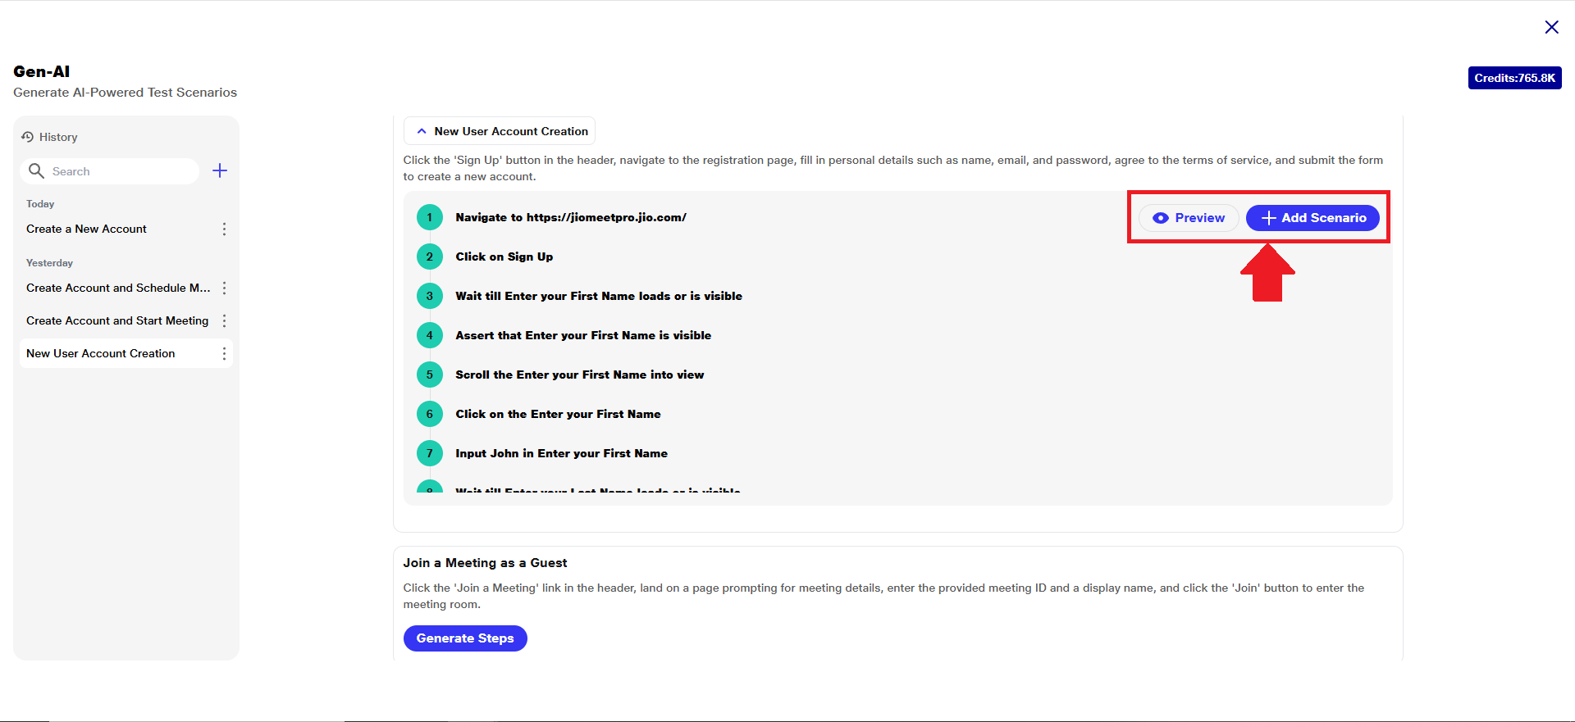1575x722 pixels.
Task: Open three-dot menu for New User Account Creation
Action: click(224, 354)
